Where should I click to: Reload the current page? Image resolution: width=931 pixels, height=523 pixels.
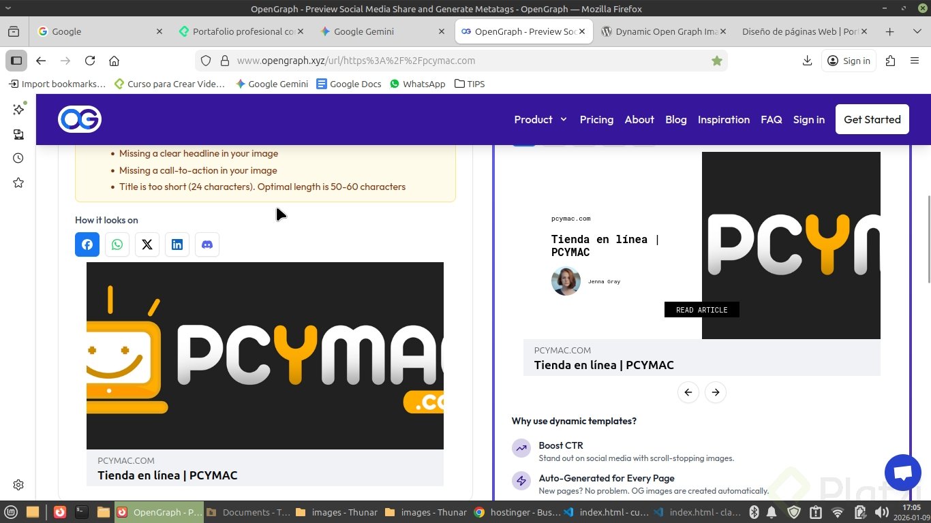(90, 61)
